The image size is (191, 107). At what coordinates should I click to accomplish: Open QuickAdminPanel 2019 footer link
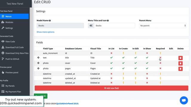[67, 103]
